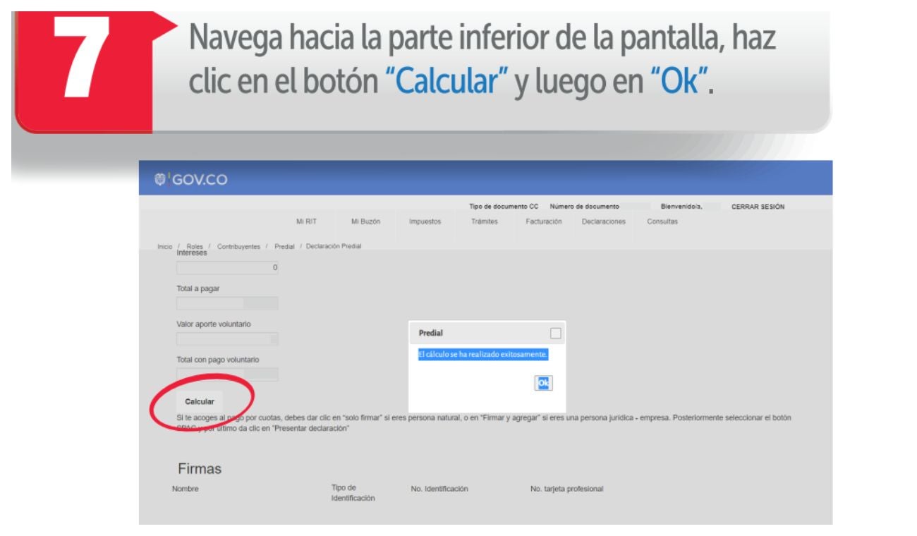Click the Total a pagar field
The image size is (917, 536).
click(x=227, y=303)
